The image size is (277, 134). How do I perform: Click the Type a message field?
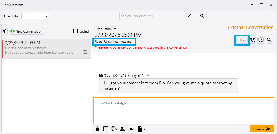point(184,111)
